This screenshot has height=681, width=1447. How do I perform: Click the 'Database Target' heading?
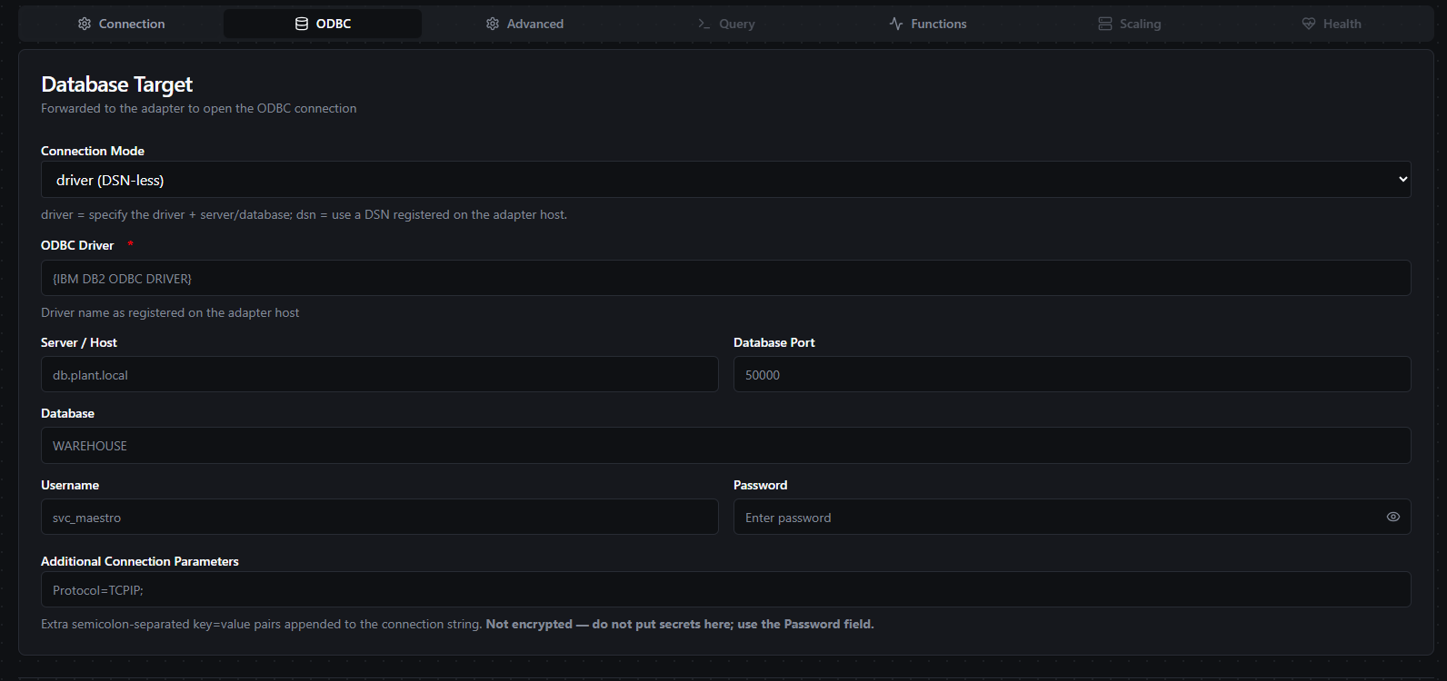[x=117, y=84]
